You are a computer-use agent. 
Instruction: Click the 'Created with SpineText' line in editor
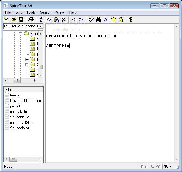click(81, 36)
